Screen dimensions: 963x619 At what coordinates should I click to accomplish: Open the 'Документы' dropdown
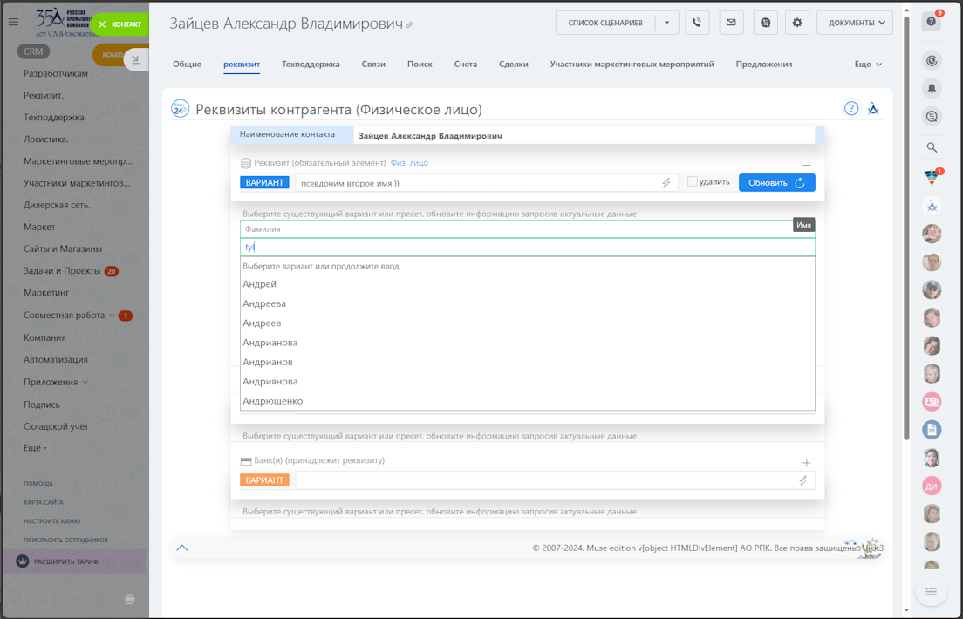point(854,23)
